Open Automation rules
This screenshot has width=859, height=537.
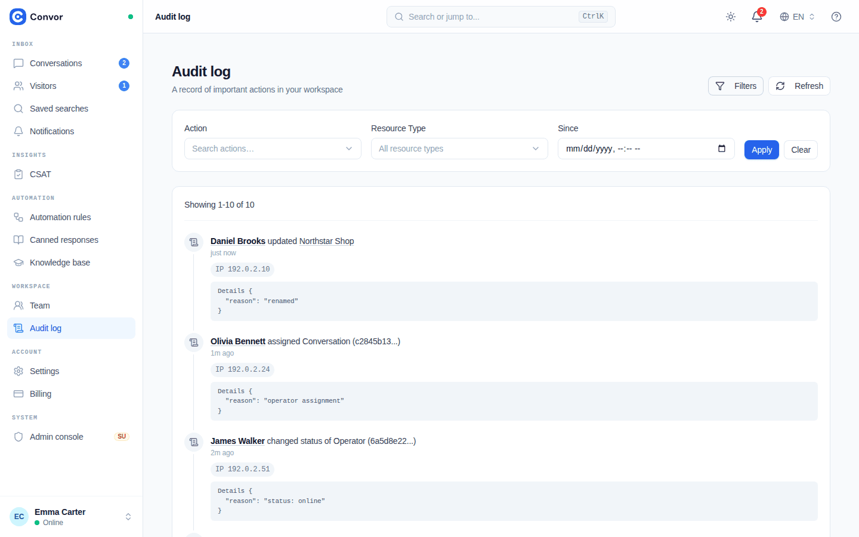coord(71,217)
